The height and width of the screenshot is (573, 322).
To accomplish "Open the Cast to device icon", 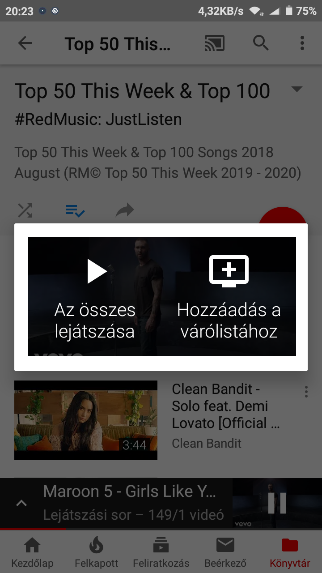I will point(215,43).
